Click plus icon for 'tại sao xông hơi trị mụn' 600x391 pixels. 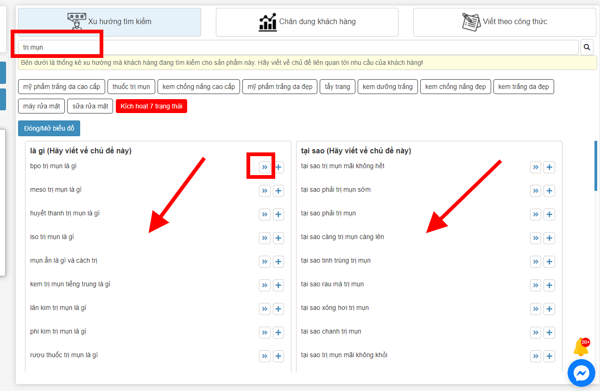tap(549, 309)
